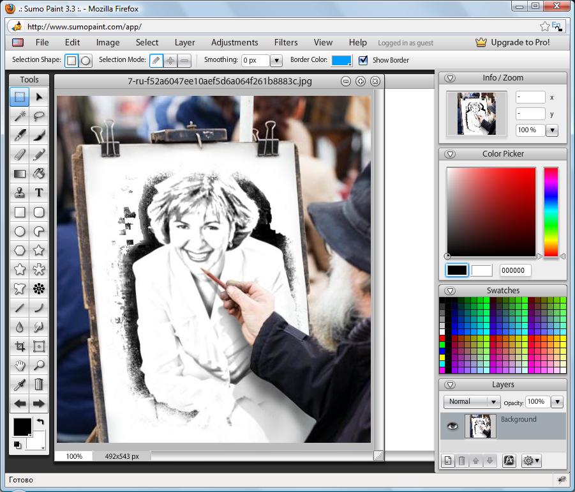Image resolution: width=575 pixels, height=492 pixels.
Task: Open the zoom percentage dropdown
Action: pos(552,130)
